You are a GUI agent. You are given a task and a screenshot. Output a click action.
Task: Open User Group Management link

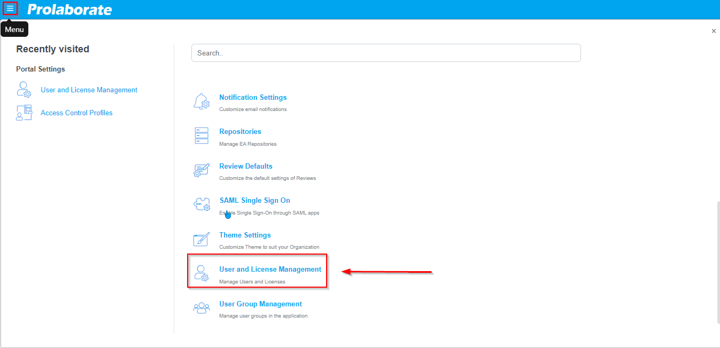click(x=260, y=304)
